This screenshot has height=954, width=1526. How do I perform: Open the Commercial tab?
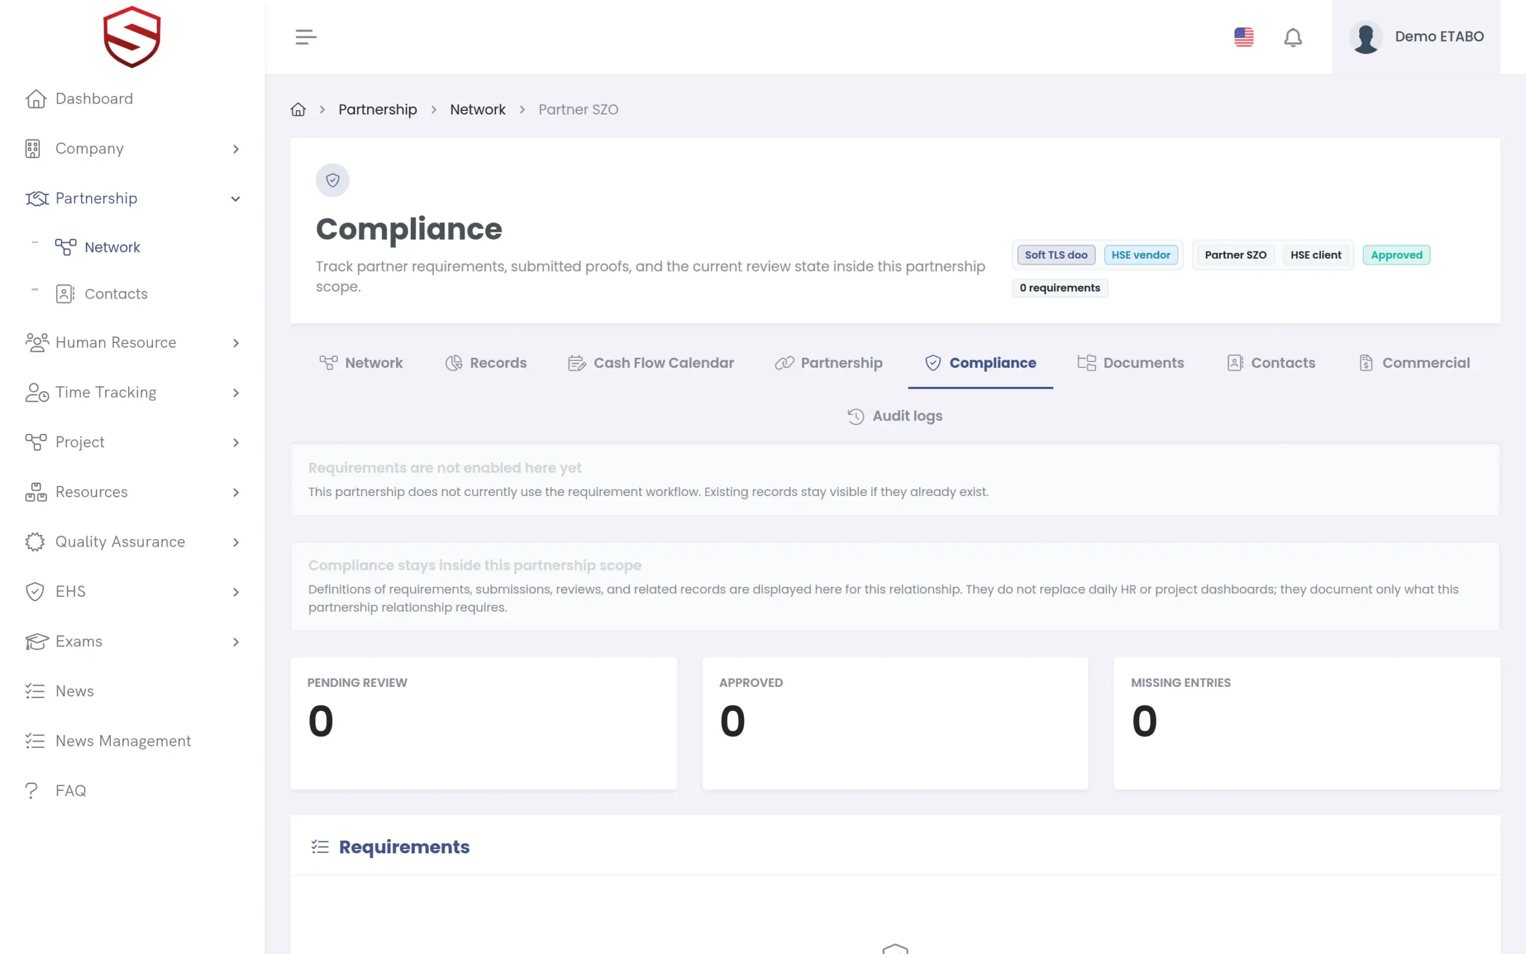(1415, 364)
